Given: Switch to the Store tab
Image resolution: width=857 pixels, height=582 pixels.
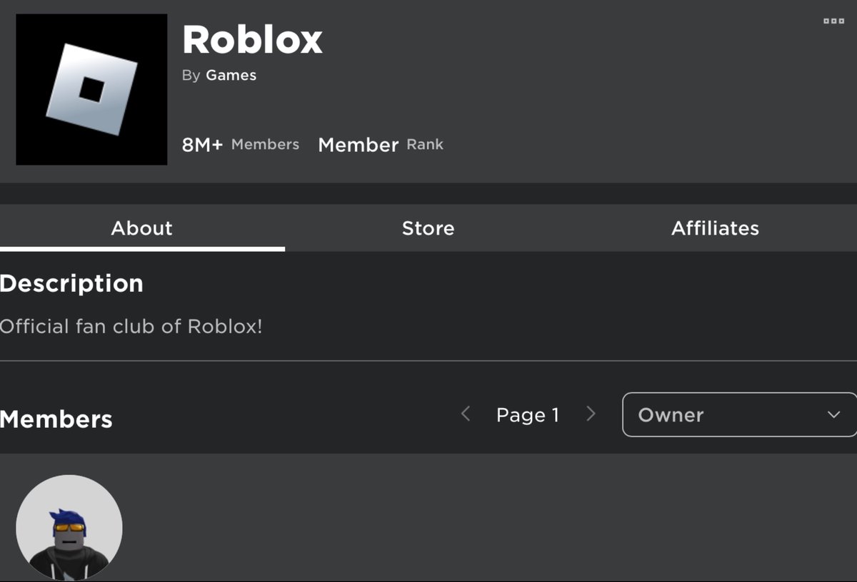Looking at the screenshot, I should click(x=428, y=228).
